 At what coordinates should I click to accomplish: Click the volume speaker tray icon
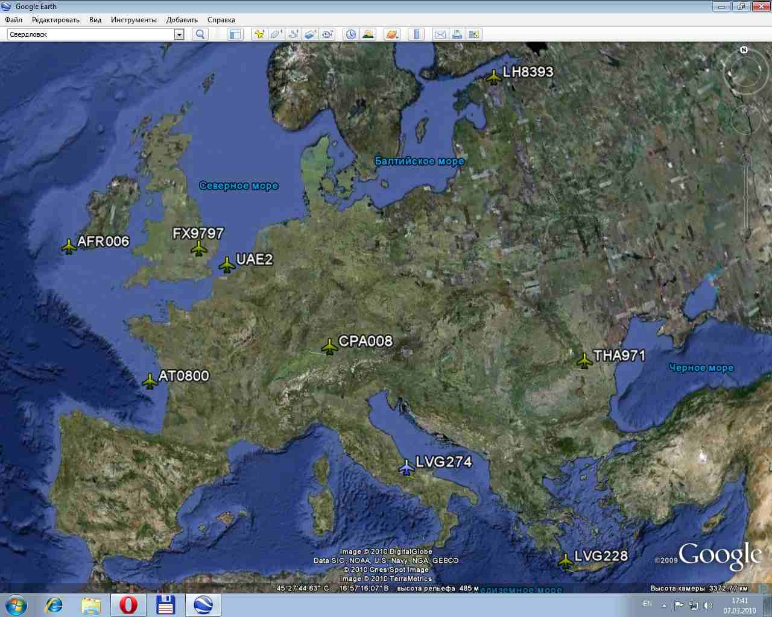click(x=708, y=606)
